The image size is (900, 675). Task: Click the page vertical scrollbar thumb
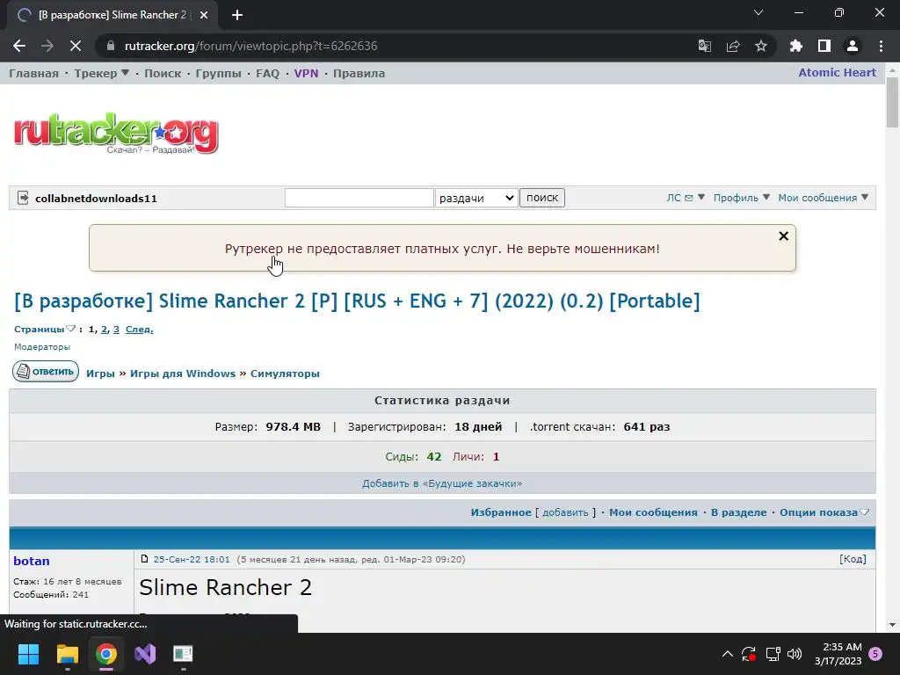pos(892,102)
